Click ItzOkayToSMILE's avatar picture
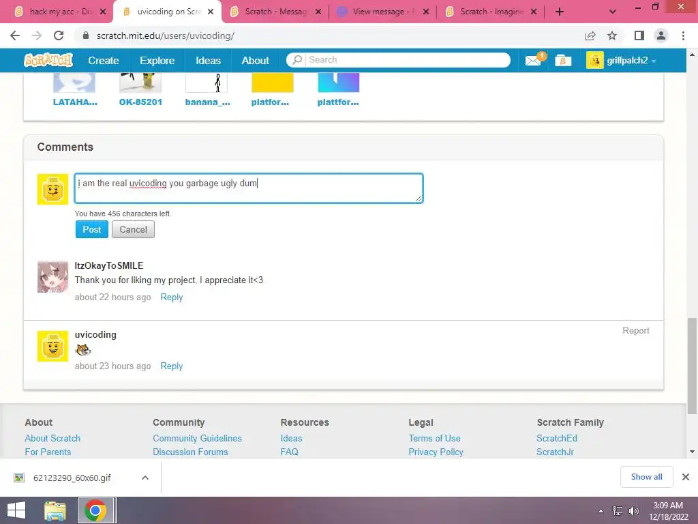 pyautogui.click(x=52, y=277)
